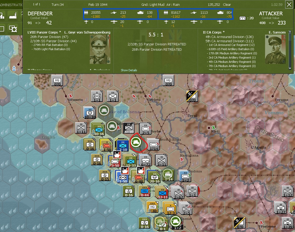Close the combat report window
This screenshot has height=232, width=295.
point(289,4)
